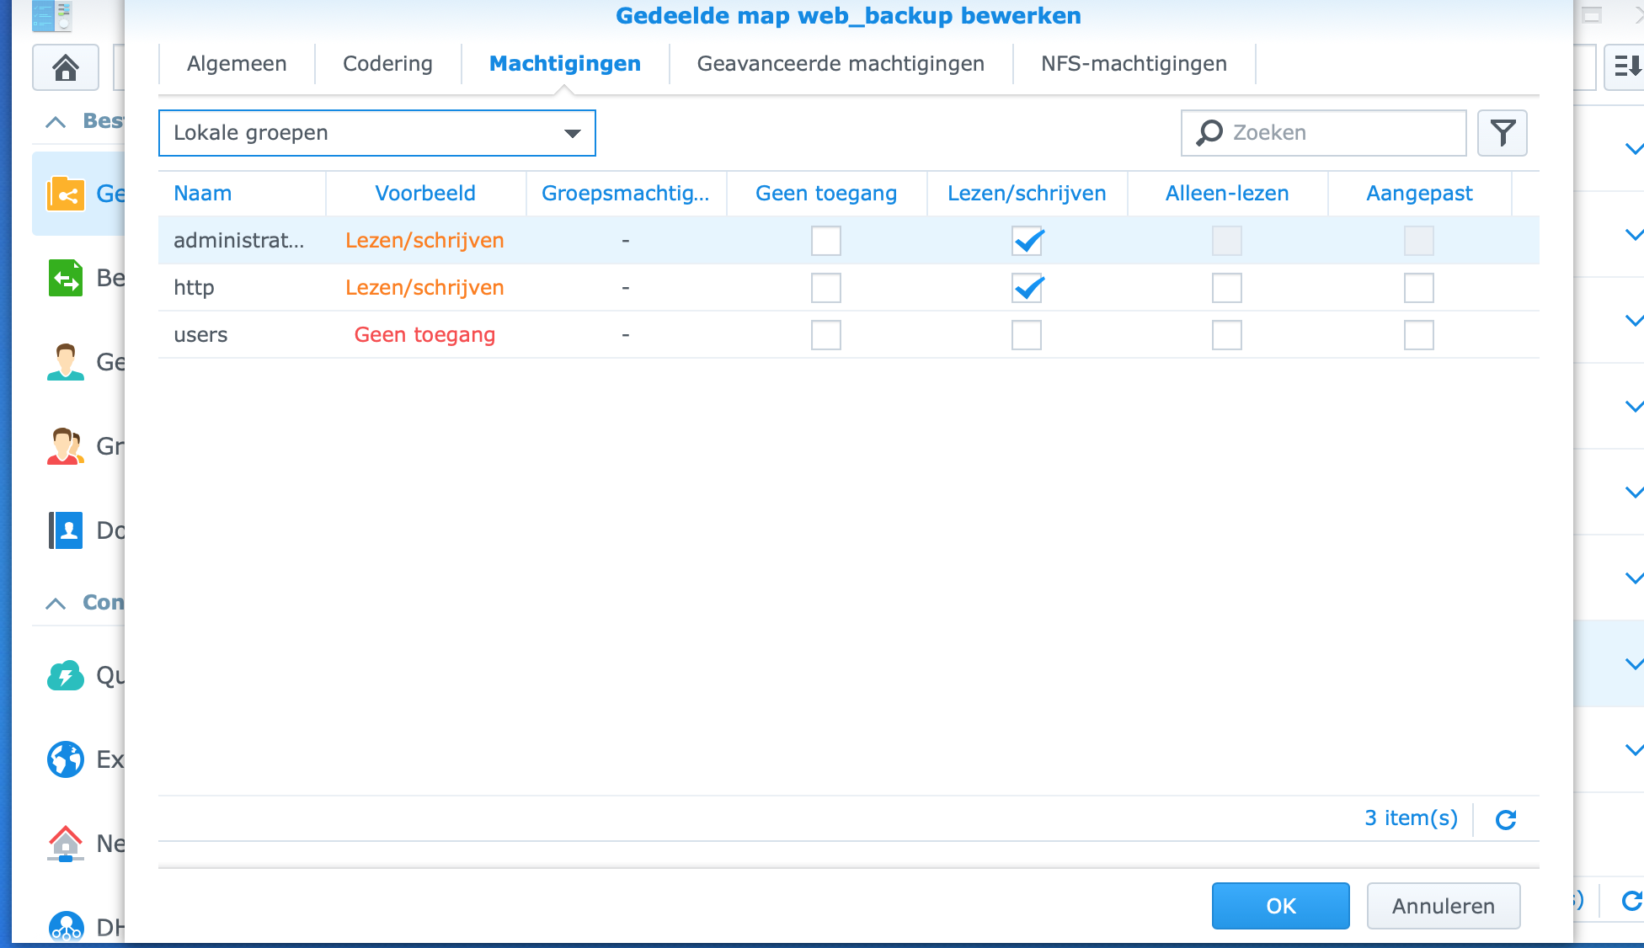Check Geen toegang for users group
The width and height of the screenshot is (1644, 948).
pyautogui.click(x=826, y=335)
